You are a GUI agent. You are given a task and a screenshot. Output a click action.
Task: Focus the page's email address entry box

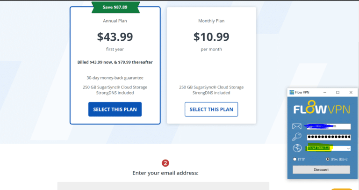point(163,186)
